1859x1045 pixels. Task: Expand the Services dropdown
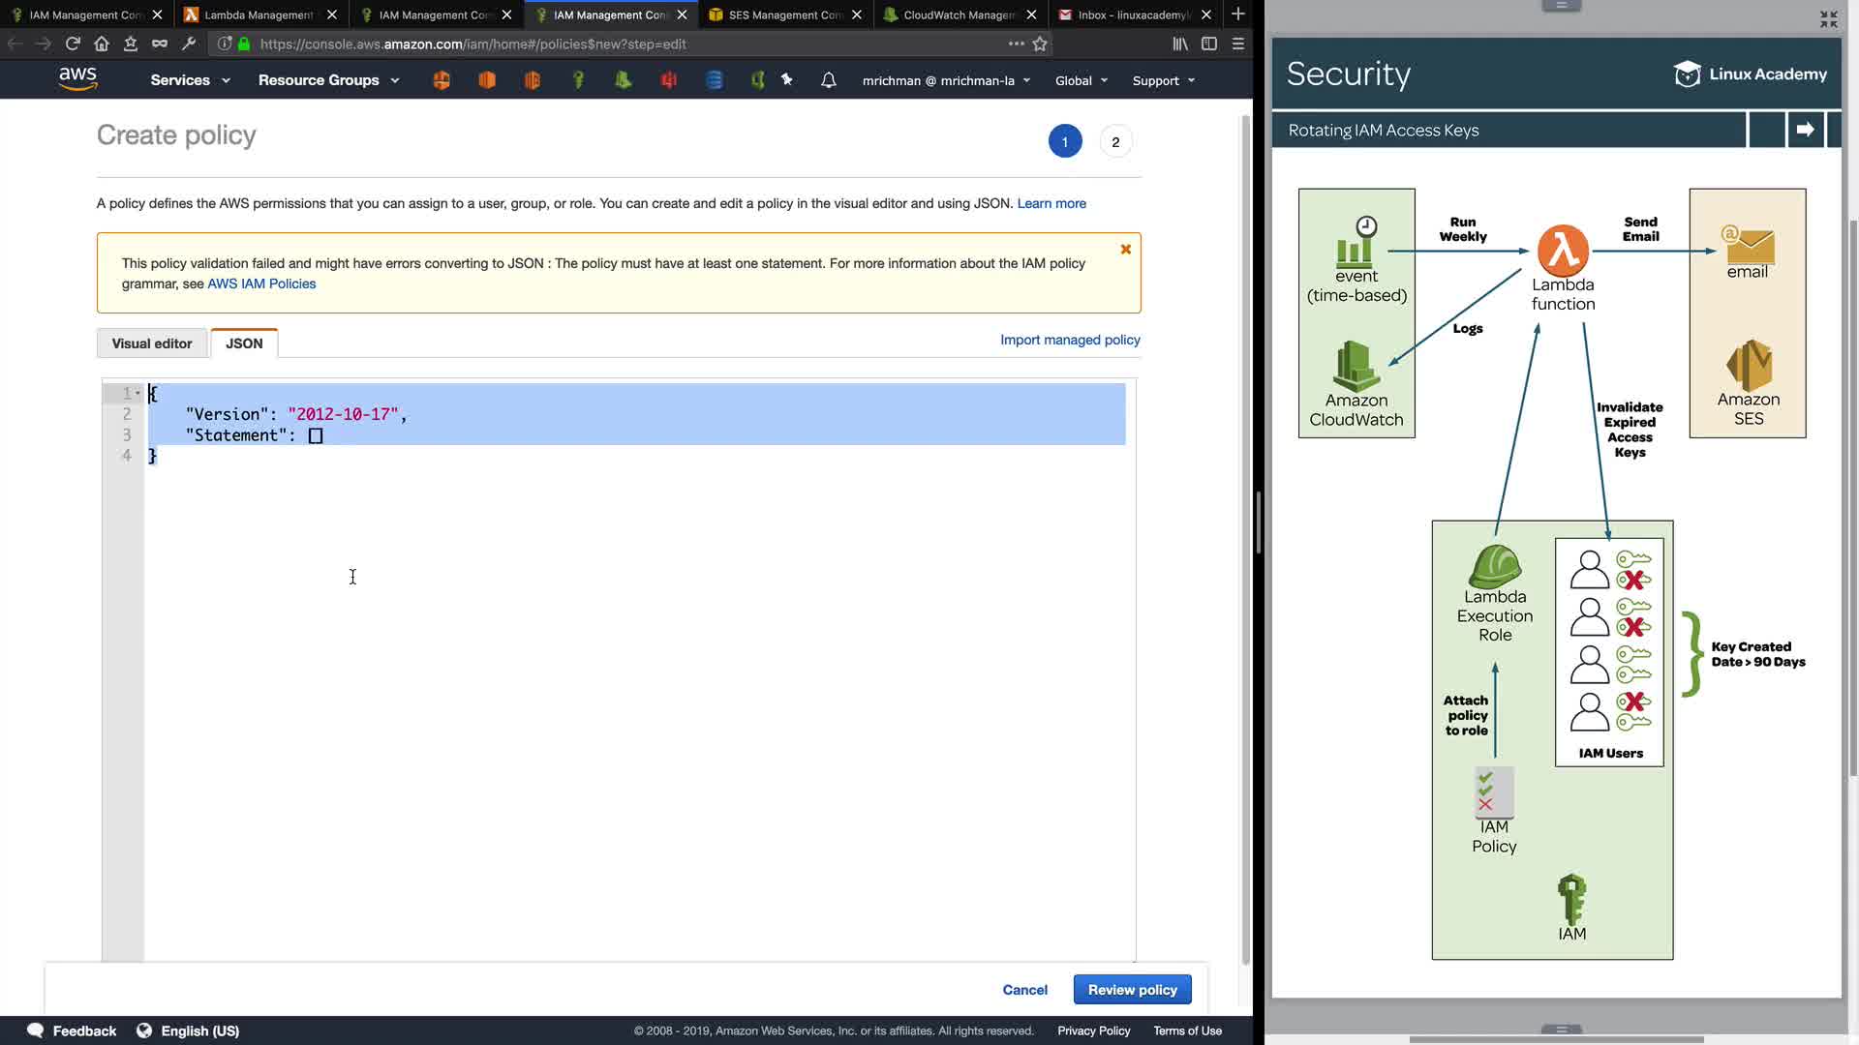(x=190, y=80)
